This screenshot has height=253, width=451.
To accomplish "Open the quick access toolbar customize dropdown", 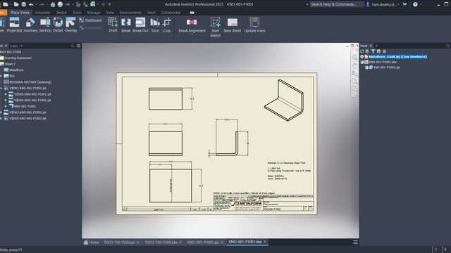I will (x=110, y=4).
